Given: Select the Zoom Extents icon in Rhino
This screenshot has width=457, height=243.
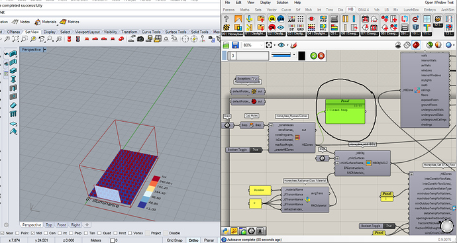Looking at the screenshot, I should [x=16, y=39].
